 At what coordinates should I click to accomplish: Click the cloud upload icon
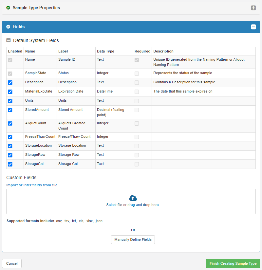tap(133, 198)
